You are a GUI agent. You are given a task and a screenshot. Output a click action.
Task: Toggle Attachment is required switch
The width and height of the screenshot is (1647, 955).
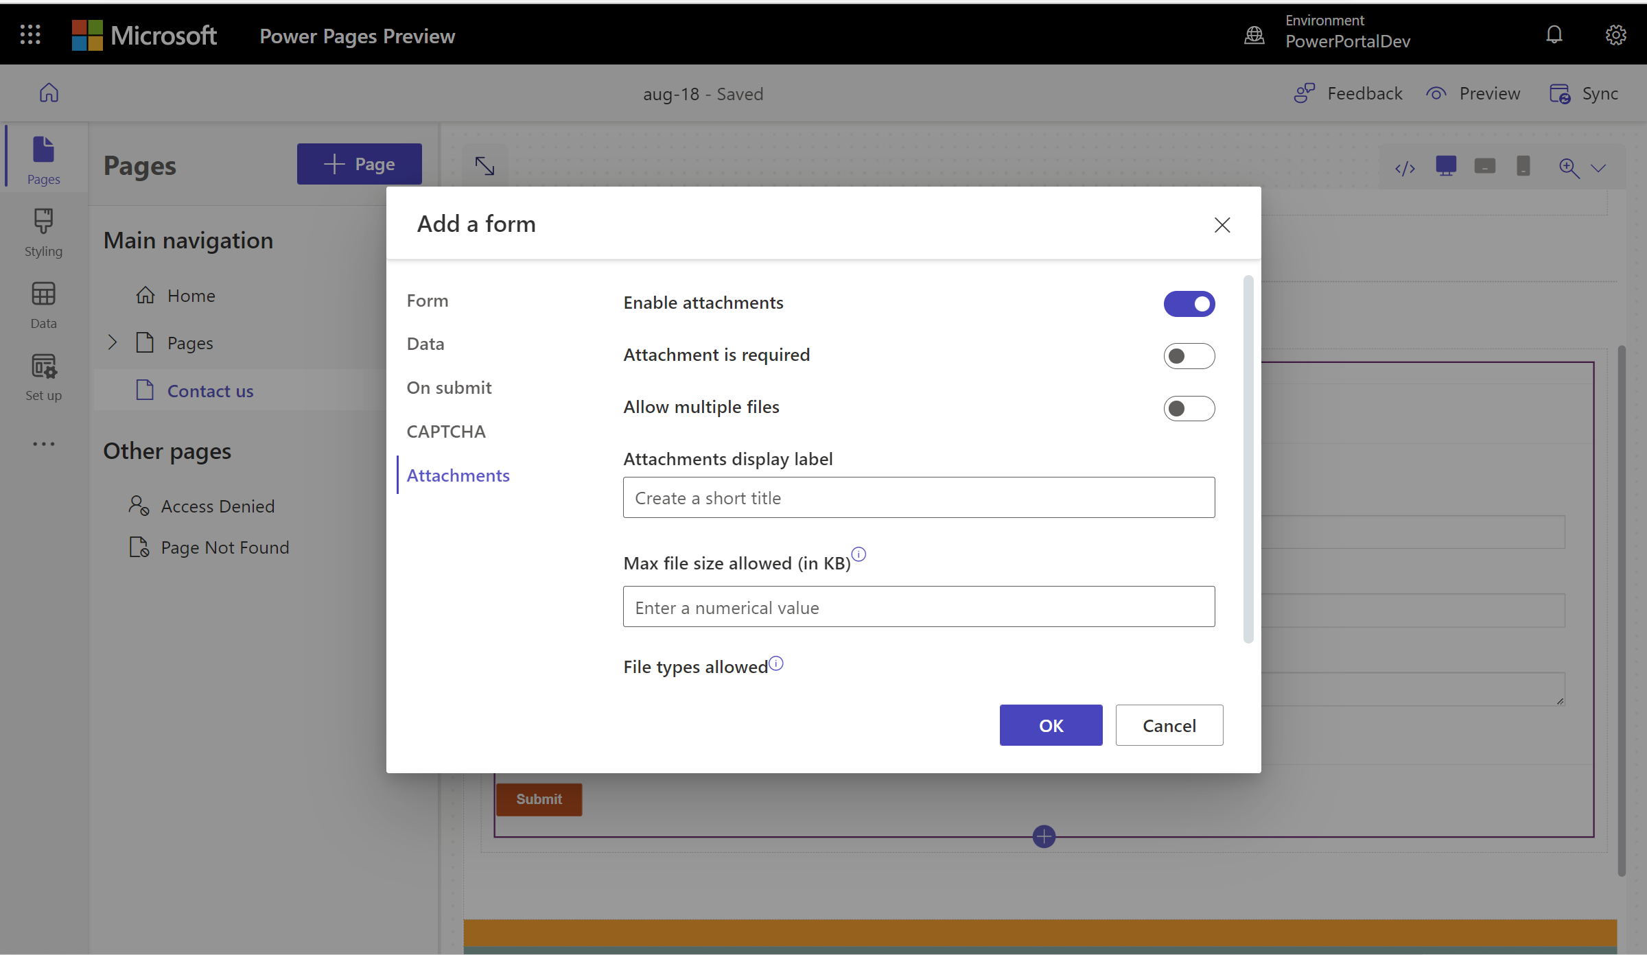click(1188, 355)
